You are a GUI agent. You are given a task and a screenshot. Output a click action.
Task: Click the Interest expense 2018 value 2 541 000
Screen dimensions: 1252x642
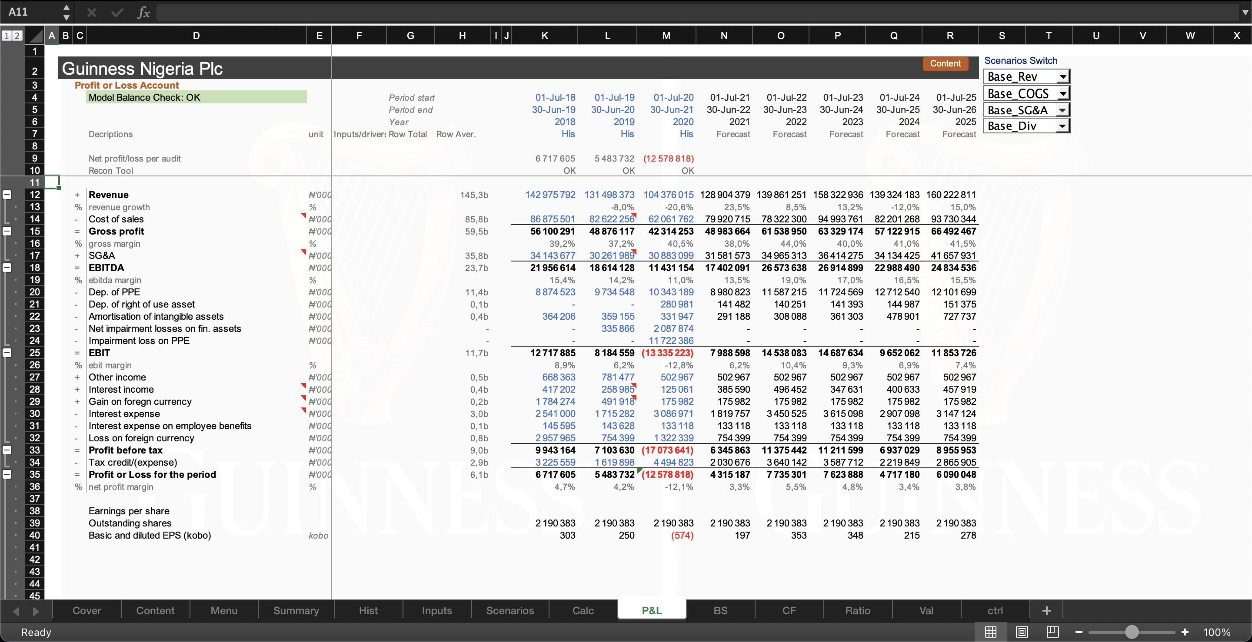point(545,414)
